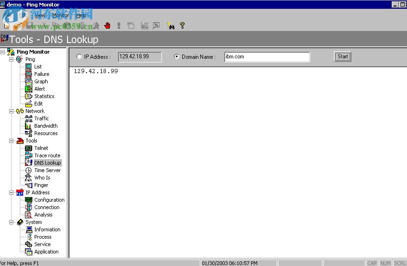407x266 pixels.
Task: Collapse the IP Address tree branch
Action: point(11,192)
